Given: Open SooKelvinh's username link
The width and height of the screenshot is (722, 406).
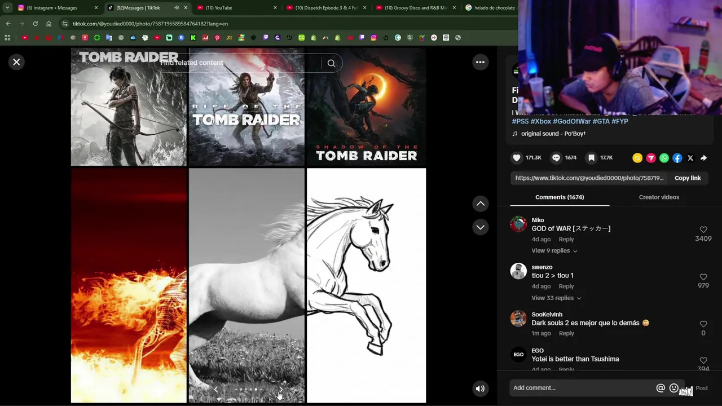Looking at the screenshot, I should click(x=547, y=315).
